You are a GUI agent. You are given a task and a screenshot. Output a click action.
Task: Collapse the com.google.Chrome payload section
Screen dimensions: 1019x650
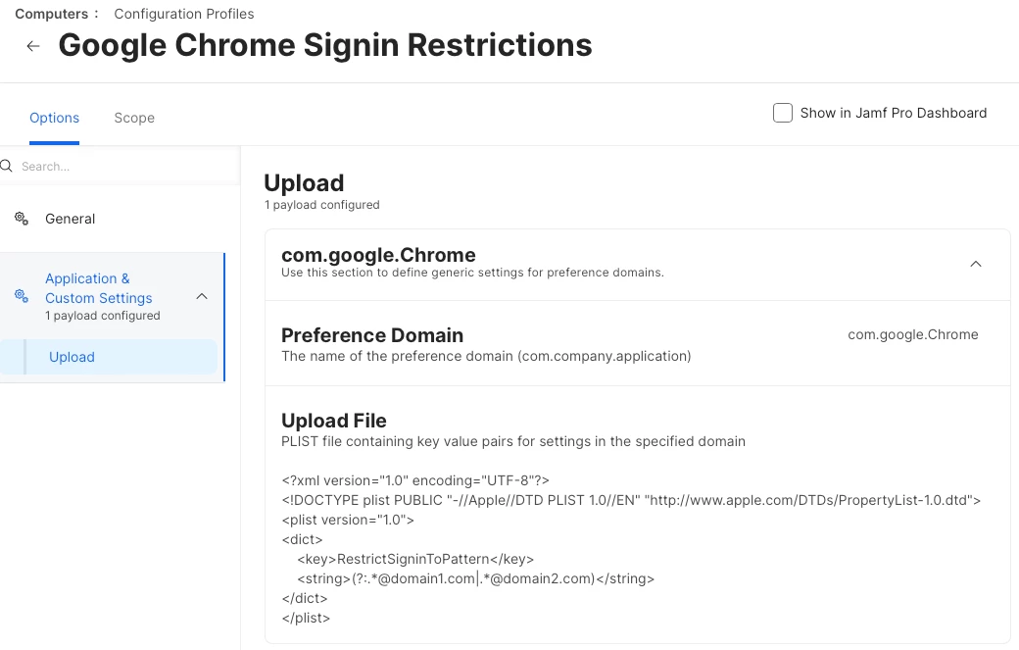pyautogui.click(x=976, y=264)
